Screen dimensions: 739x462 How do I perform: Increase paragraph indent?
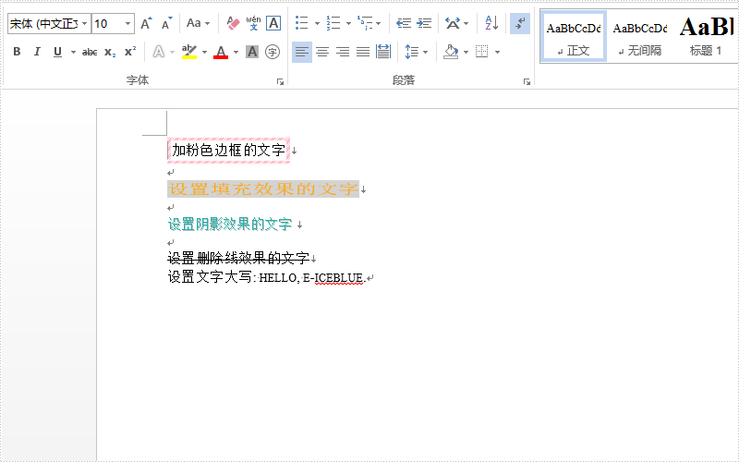[424, 23]
